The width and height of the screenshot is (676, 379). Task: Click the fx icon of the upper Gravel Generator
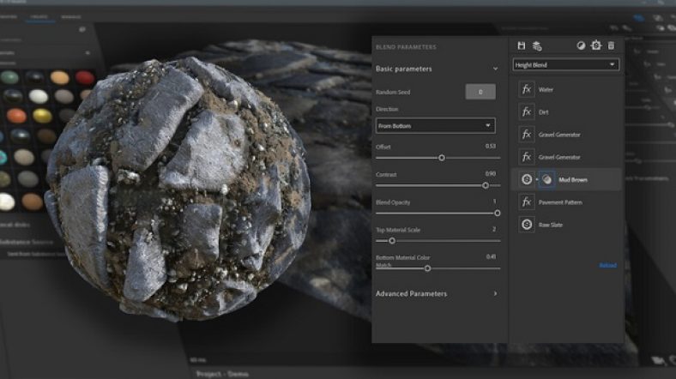coord(527,135)
